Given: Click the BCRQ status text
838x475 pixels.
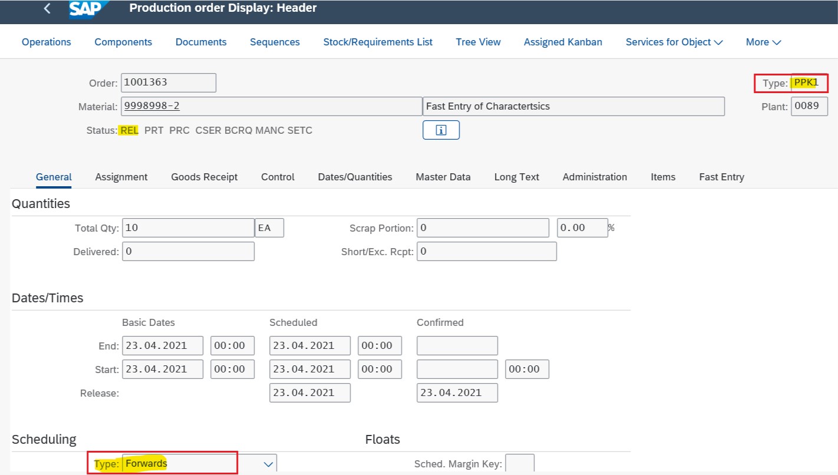Looking at the screenshot, I should (x=238, y=130).
